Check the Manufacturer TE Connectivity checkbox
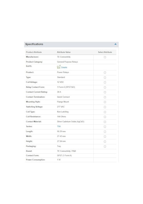 [105, 57]
